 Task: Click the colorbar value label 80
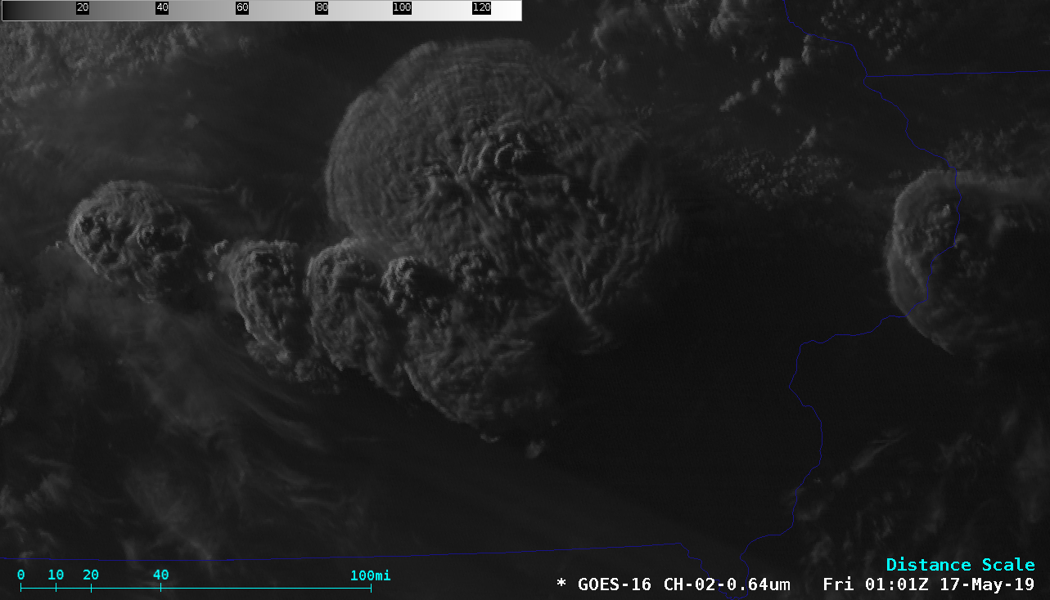click(322, 7)
